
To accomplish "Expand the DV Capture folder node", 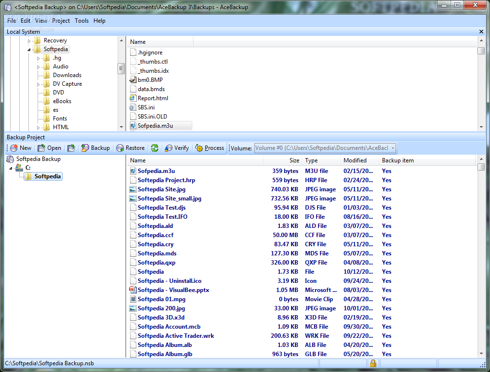I will 38,84.
